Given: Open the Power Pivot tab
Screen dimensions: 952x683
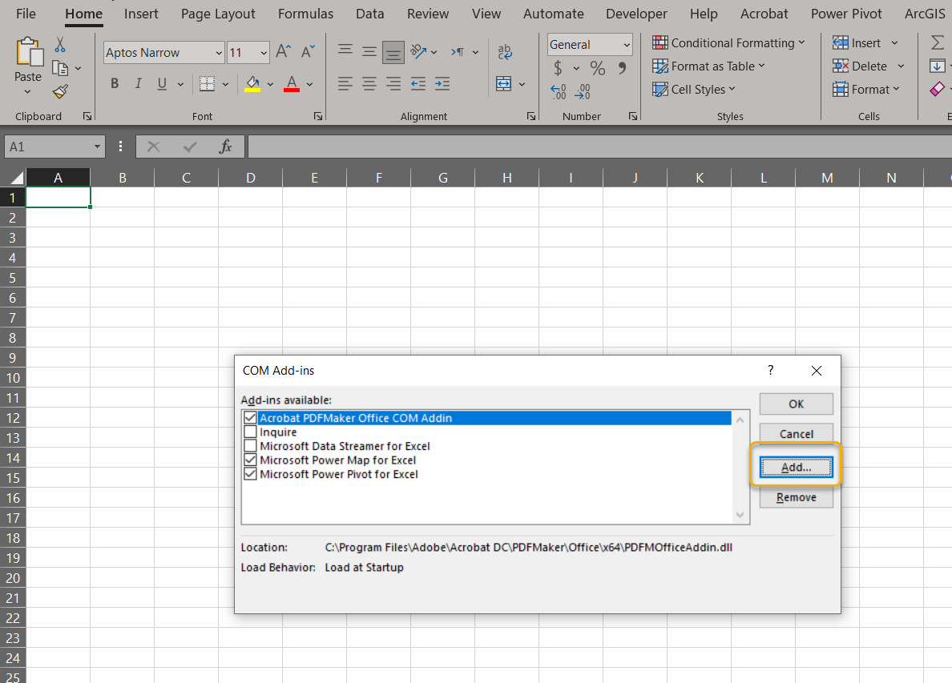Looking at the screenshot, I should click(x=846, y=14).
